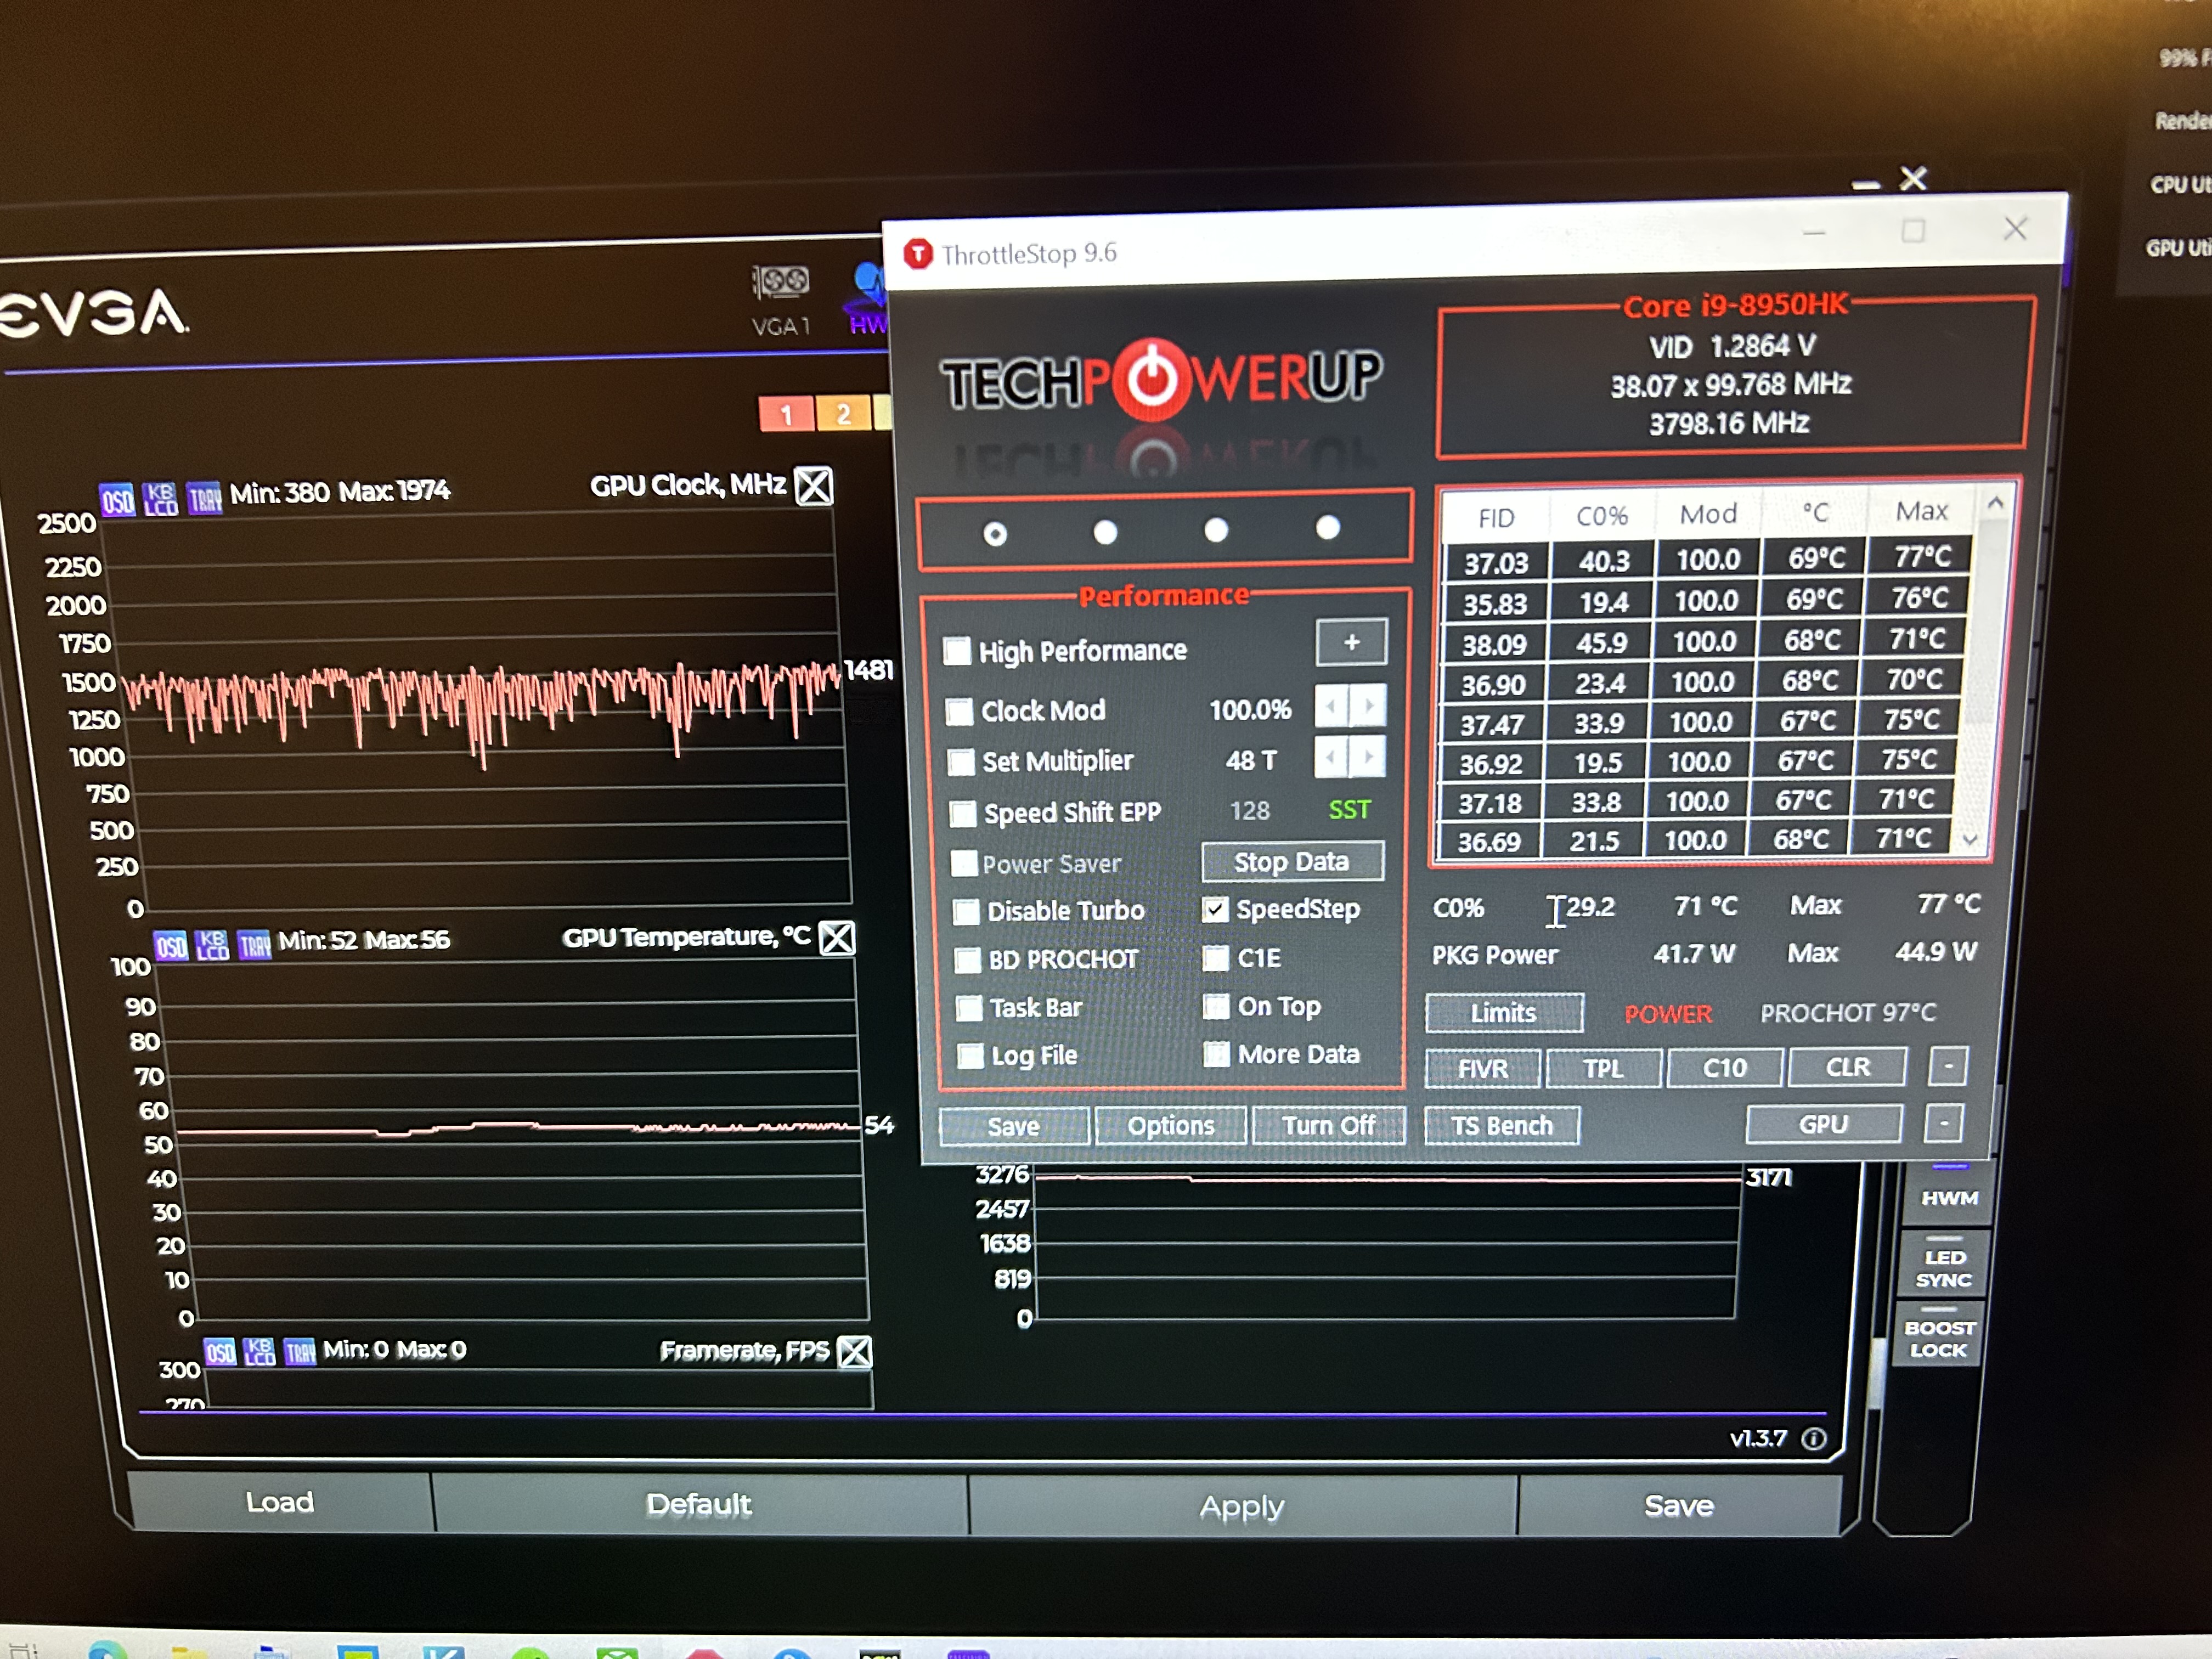Open the HW monitor icon in EVGA

click(868, 299)
